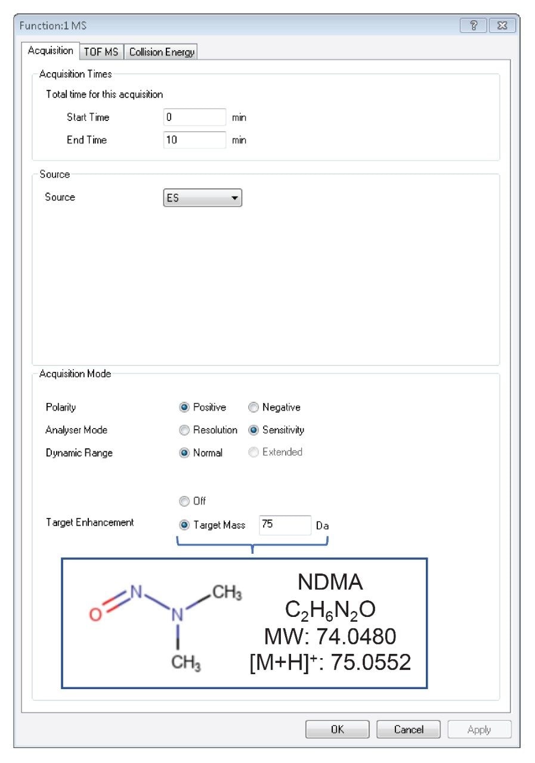Click the Apply button
This screenshot has height=763, width=535.
[x=479, y=730]
